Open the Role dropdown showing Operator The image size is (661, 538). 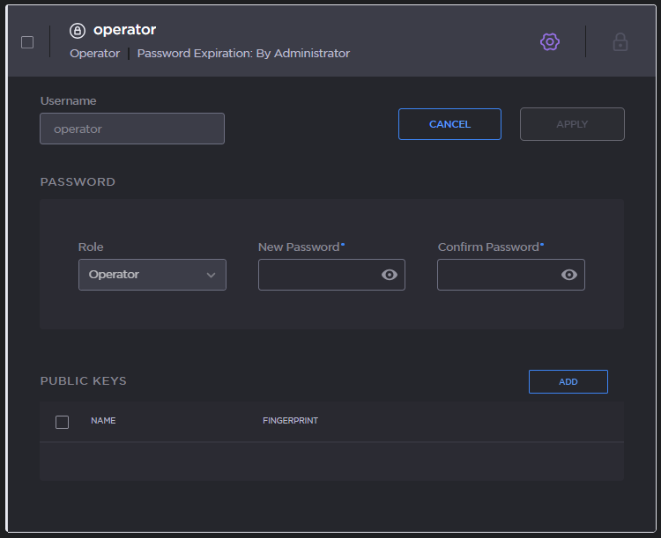[x=152, y=275]
